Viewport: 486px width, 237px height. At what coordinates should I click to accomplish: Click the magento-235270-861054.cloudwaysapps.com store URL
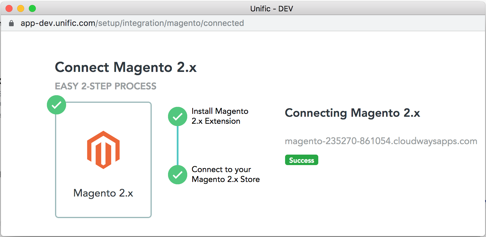click(381, 141)
